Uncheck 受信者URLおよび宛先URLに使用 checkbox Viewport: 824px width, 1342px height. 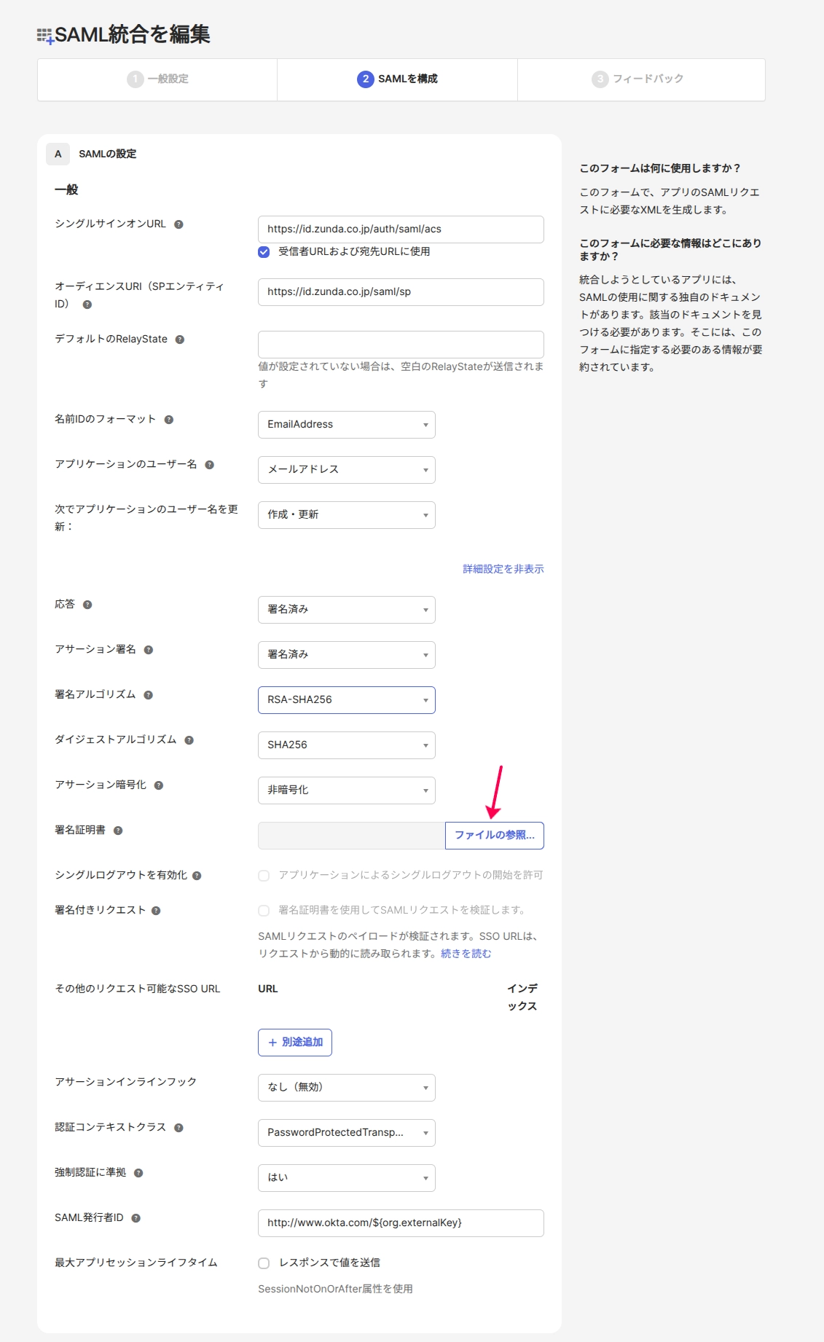264,252
